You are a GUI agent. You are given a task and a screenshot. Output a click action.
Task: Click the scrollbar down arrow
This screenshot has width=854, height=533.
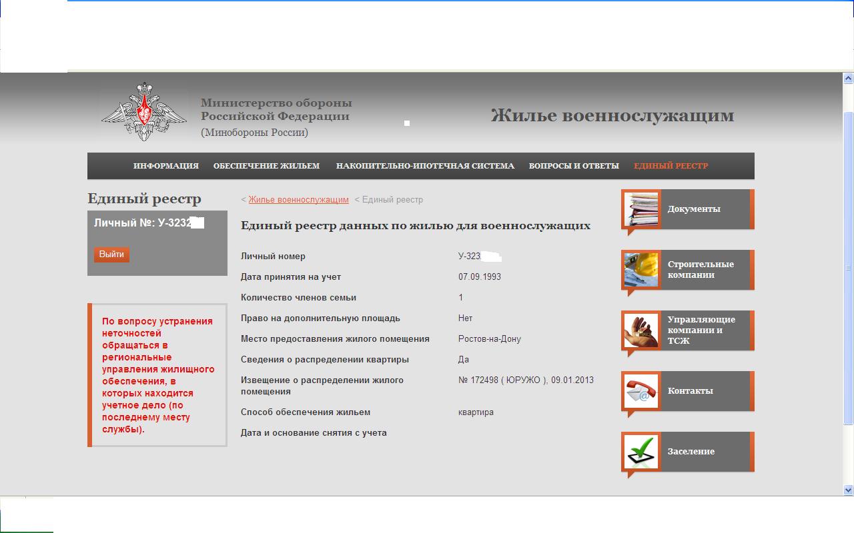pos(849,490)
